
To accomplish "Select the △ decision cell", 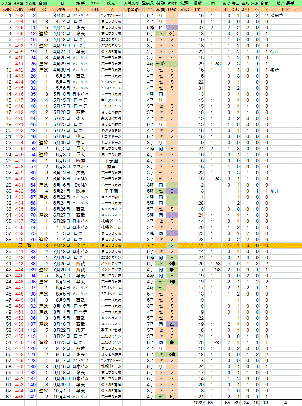I will 172,324.
